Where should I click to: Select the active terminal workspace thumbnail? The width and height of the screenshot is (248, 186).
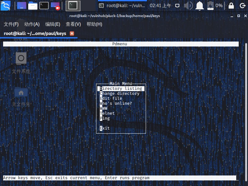coord(73,6)
